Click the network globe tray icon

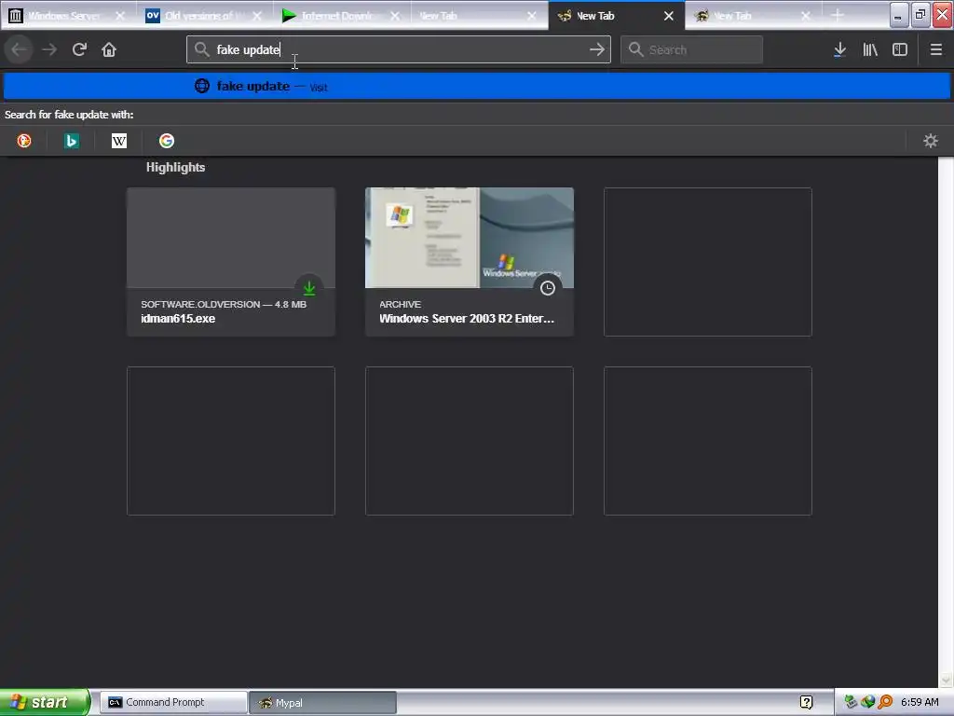coord(868,702)
